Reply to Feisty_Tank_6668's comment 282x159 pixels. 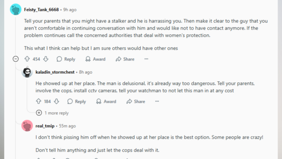coord(66,59)
